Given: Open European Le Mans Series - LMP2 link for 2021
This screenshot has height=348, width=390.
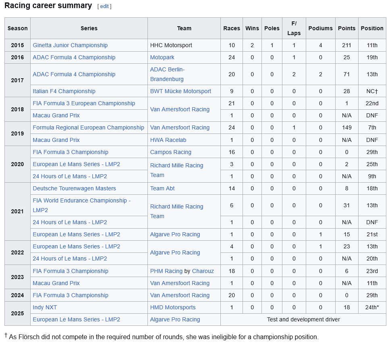Looking at the screenshot, I should (x=77, y=235).
